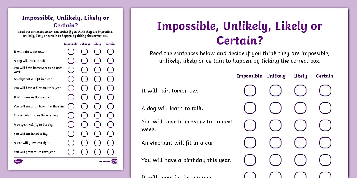Click the Twinkl cloud logo
Screen dimensions: 357x178
[x=18, y=161]
